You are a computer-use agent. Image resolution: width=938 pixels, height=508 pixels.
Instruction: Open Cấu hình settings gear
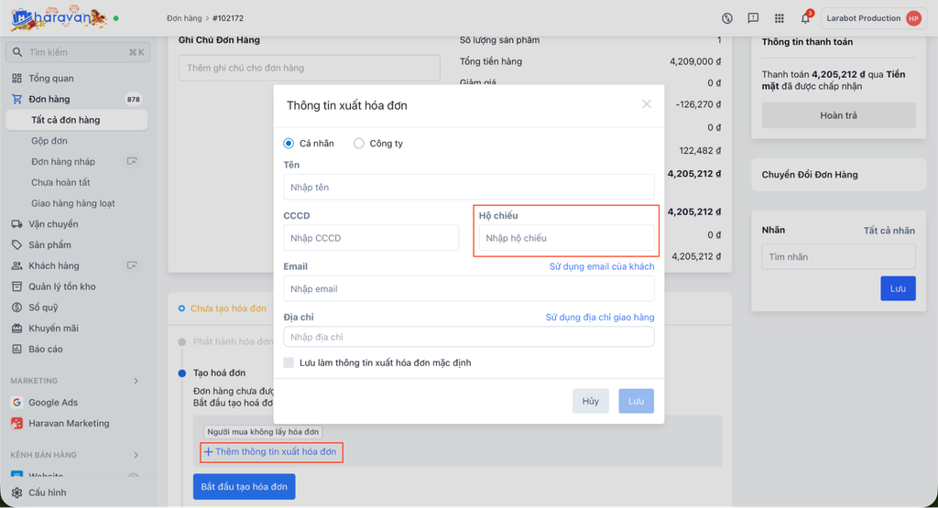17,492
